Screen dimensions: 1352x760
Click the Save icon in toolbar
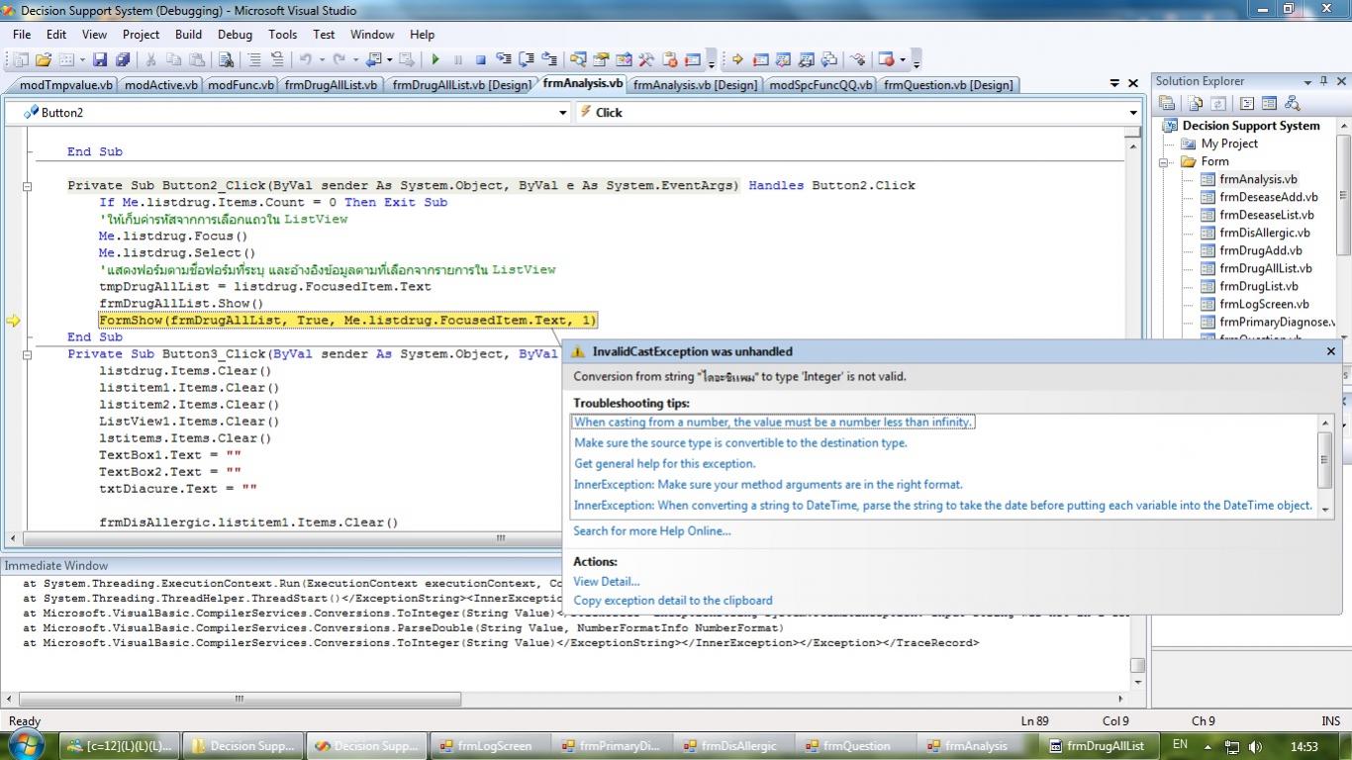(x=100, y=59)
